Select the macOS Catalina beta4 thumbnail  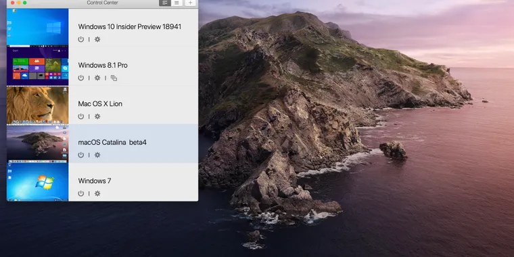click(x=38, y=143)
